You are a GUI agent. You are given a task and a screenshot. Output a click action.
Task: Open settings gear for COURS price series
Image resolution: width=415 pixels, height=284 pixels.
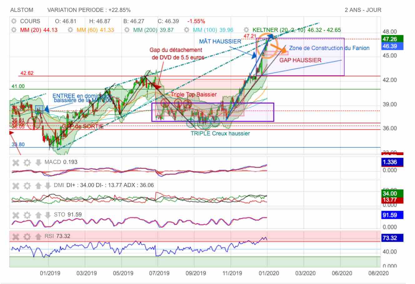[x=14, y=21]
